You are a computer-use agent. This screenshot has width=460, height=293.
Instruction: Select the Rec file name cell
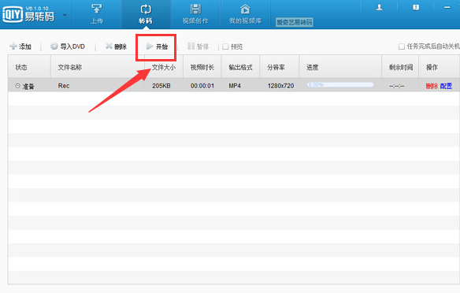[x=64, y=86]
